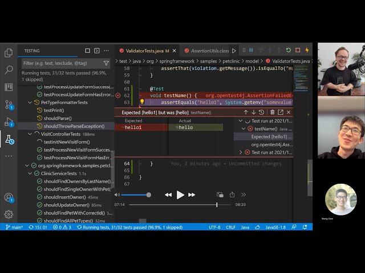Collapse testName() result node in peek tree
365x273 pixels.
tap(244, 129)
